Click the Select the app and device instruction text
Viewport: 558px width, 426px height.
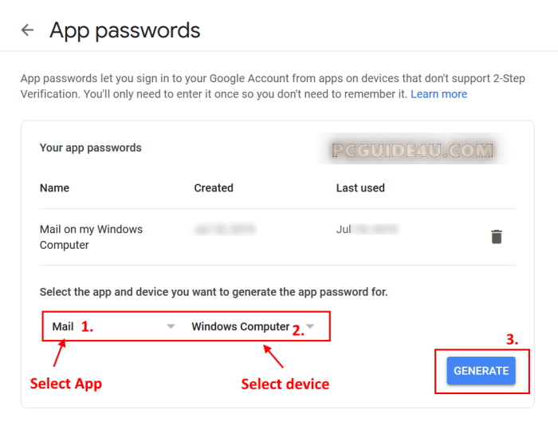click(213, 292)
